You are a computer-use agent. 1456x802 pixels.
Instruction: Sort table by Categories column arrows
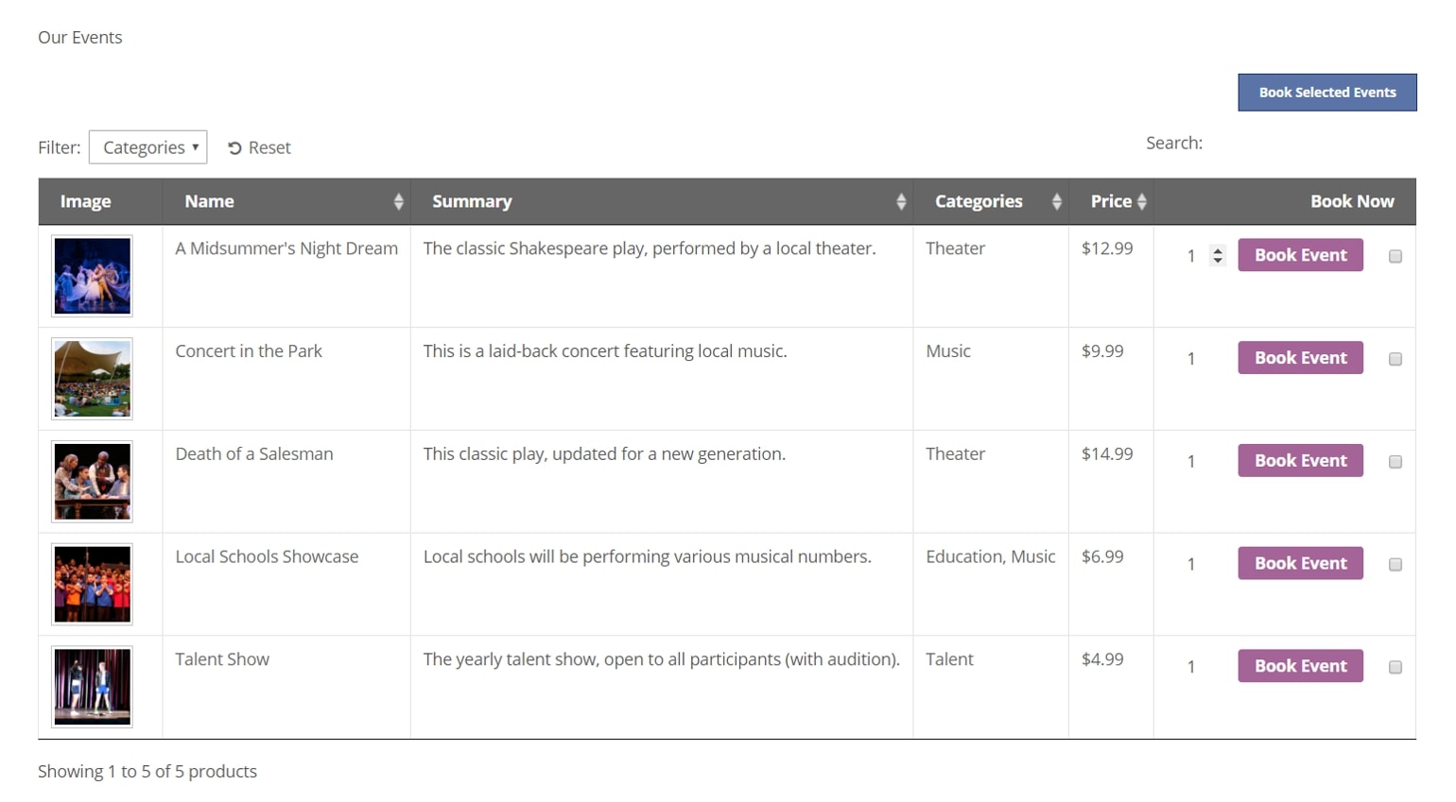(1056, 201)
